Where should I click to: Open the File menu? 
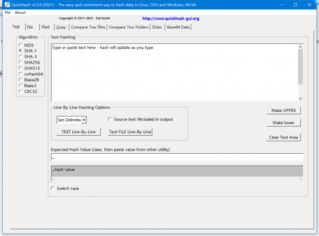pos(7,12)
